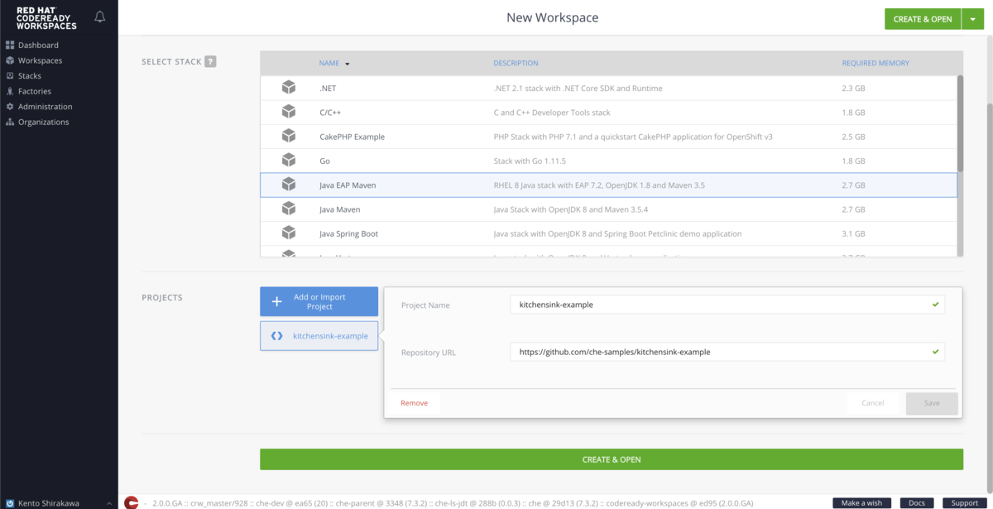The width and height of the screenshot is (993, 509).
Task: Click the Project Name input field
Action: pos(727,305)
